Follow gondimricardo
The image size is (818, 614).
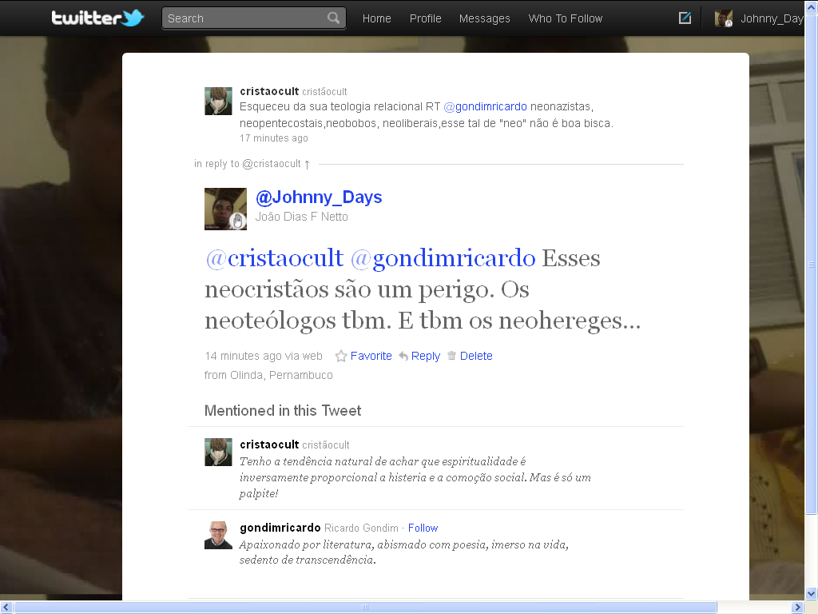423,528
